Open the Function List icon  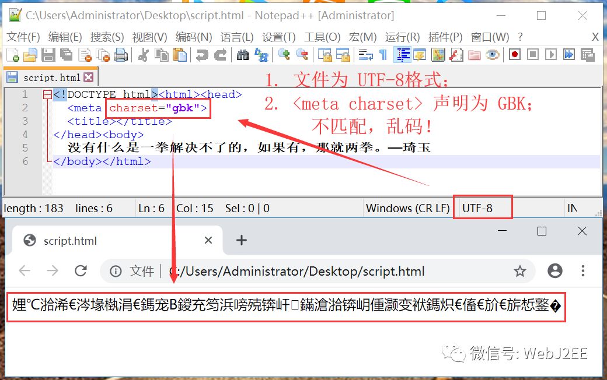coord(456,55)
